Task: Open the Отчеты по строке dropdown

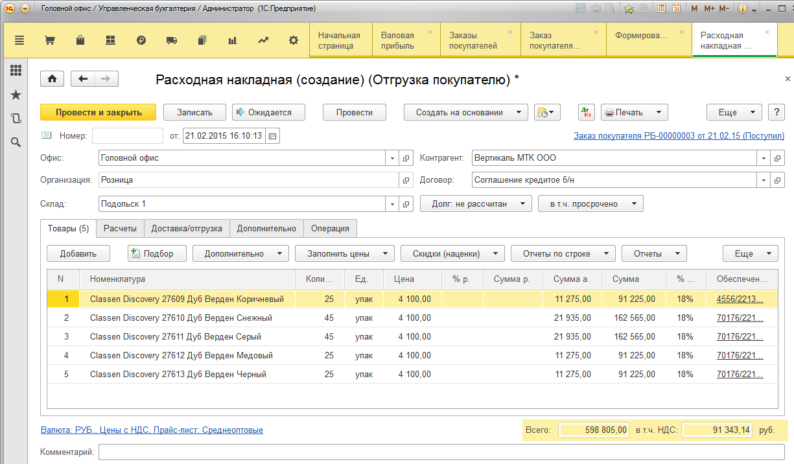Action: point(563,253)
